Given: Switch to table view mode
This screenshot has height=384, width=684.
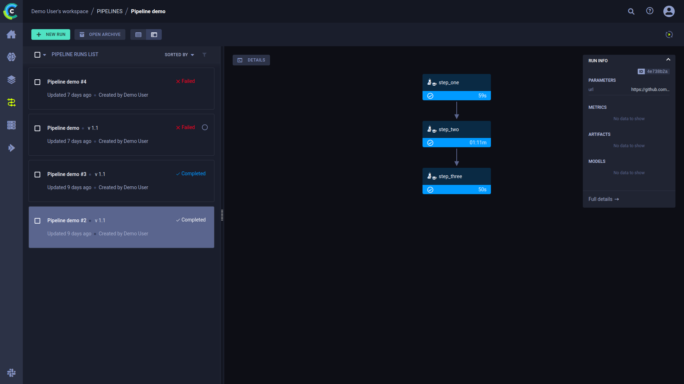Looking at the screenshot, I should [138, 34].
